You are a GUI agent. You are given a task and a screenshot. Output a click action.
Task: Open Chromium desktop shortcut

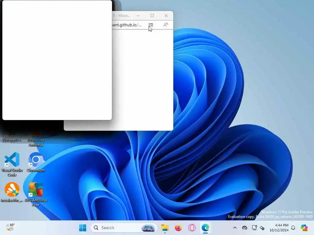(36, 162)
